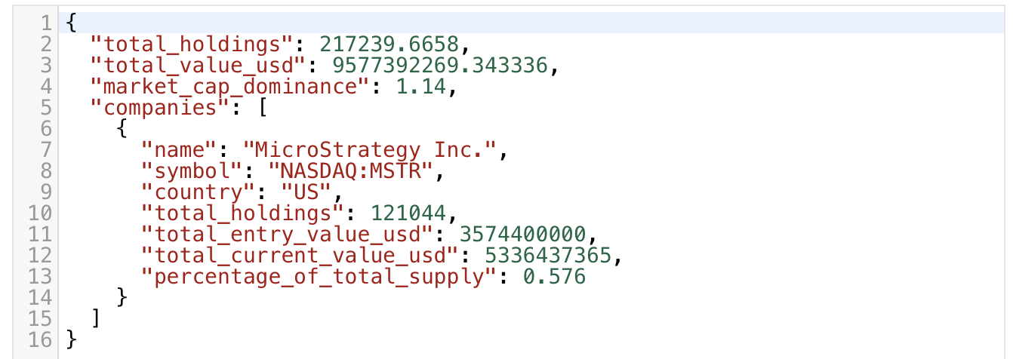Click line number 5 in the gutter
1013x359 pixels.
pos(45,108)
